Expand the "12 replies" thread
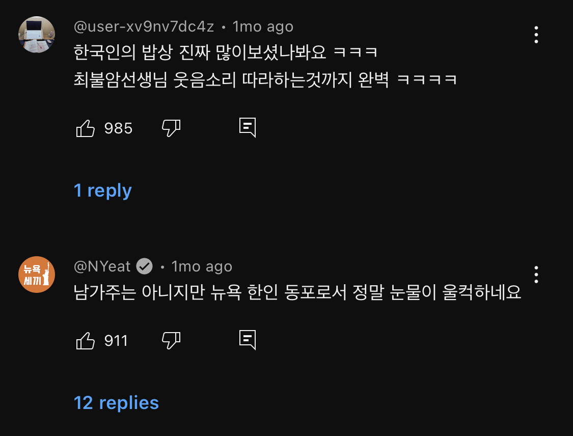 pyautogui.click(x=116, y=403)
